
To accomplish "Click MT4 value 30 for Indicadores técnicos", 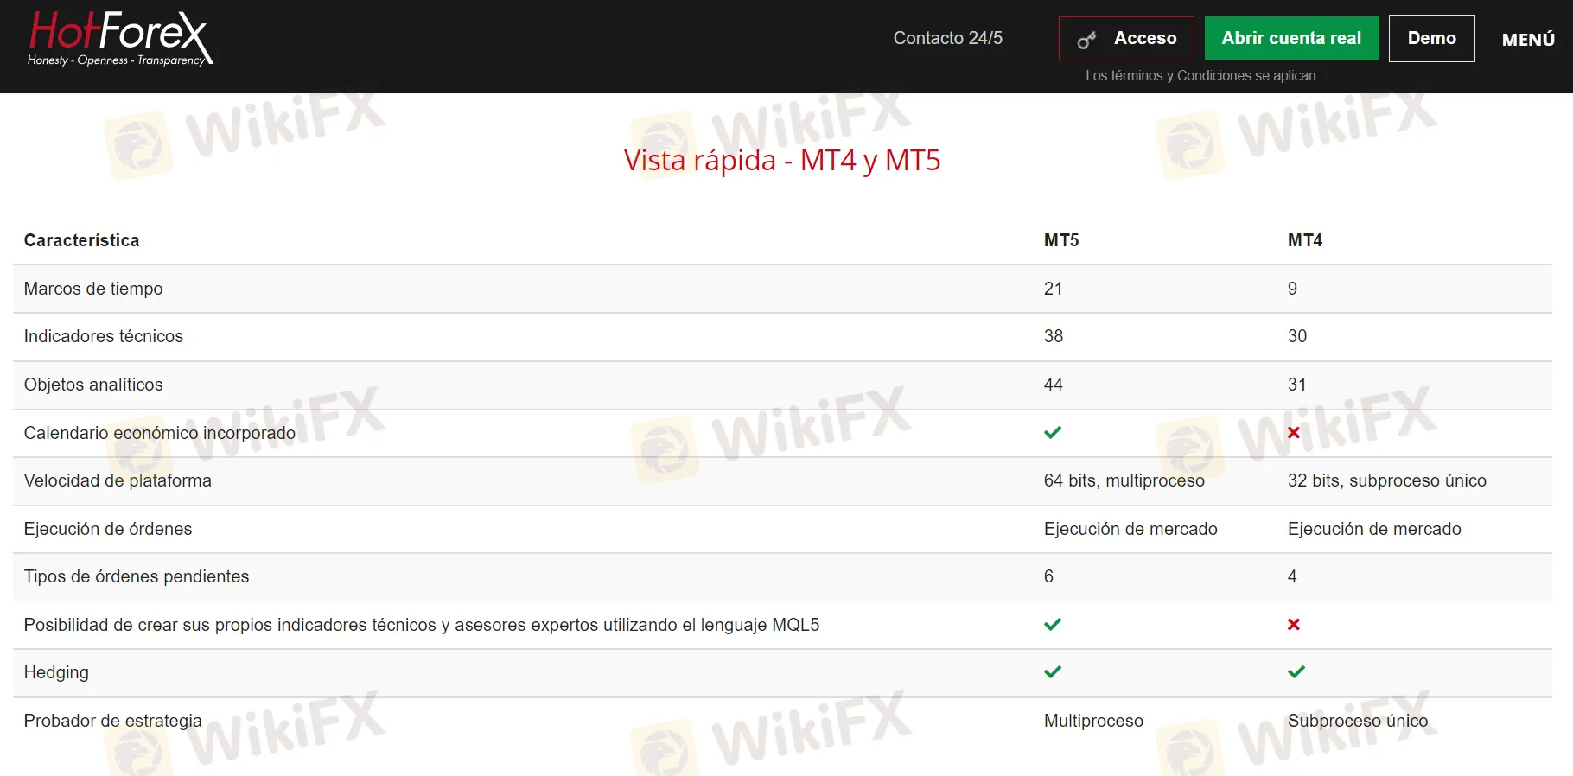I will (x=1297, y=336).
